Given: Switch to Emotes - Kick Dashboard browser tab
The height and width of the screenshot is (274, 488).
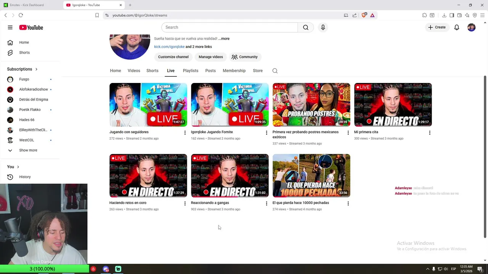Looking at the screenshot, I should point(30,5).
